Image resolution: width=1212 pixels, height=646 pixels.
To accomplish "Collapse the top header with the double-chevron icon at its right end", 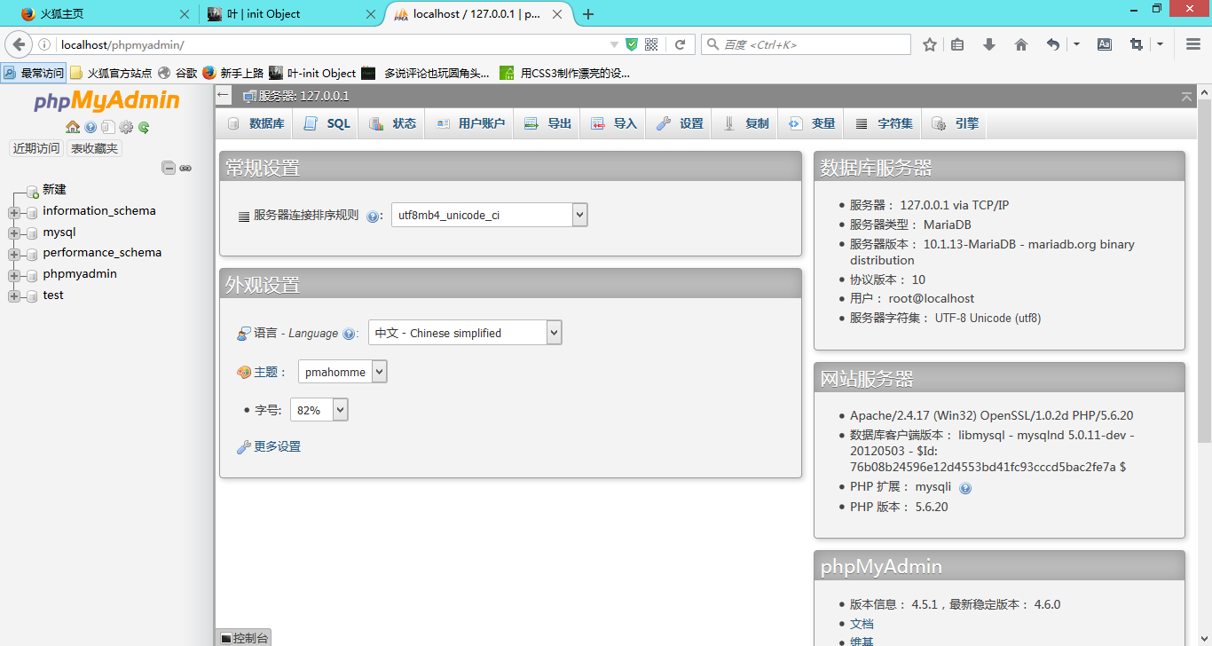I will (1186, 96).
